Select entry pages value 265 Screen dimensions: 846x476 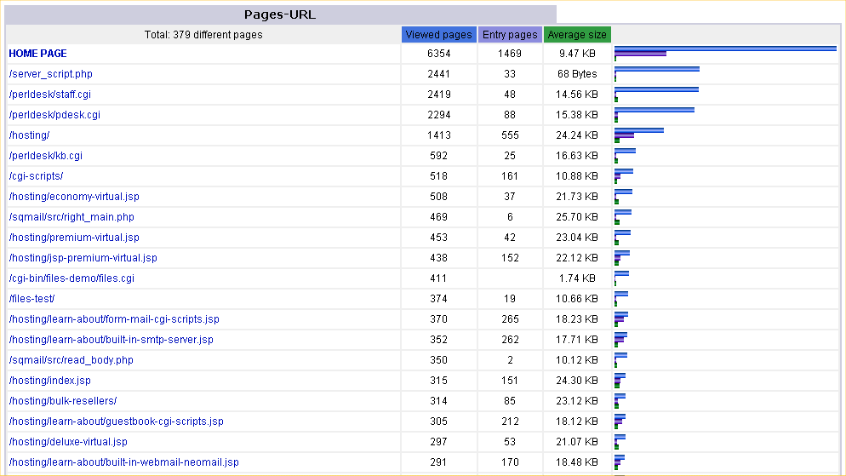click(510, 319)
